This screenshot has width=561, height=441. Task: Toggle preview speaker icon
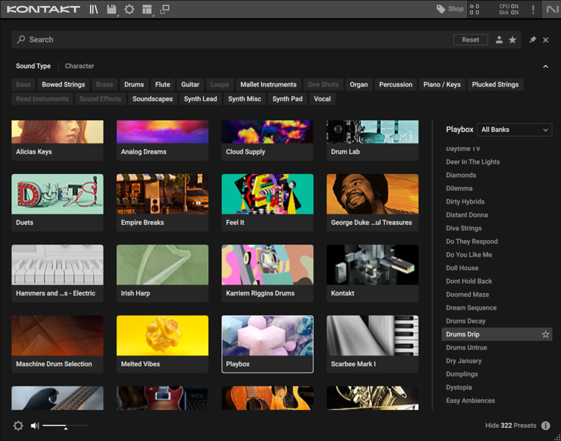pos(34,426)
